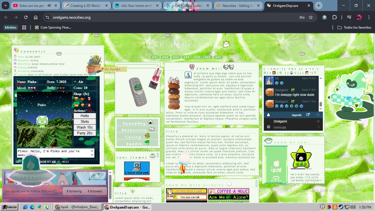This screenshot has width=375, height=211.
Task: Open the chatbox emoji picker
Action: click(x=268, y=127)
